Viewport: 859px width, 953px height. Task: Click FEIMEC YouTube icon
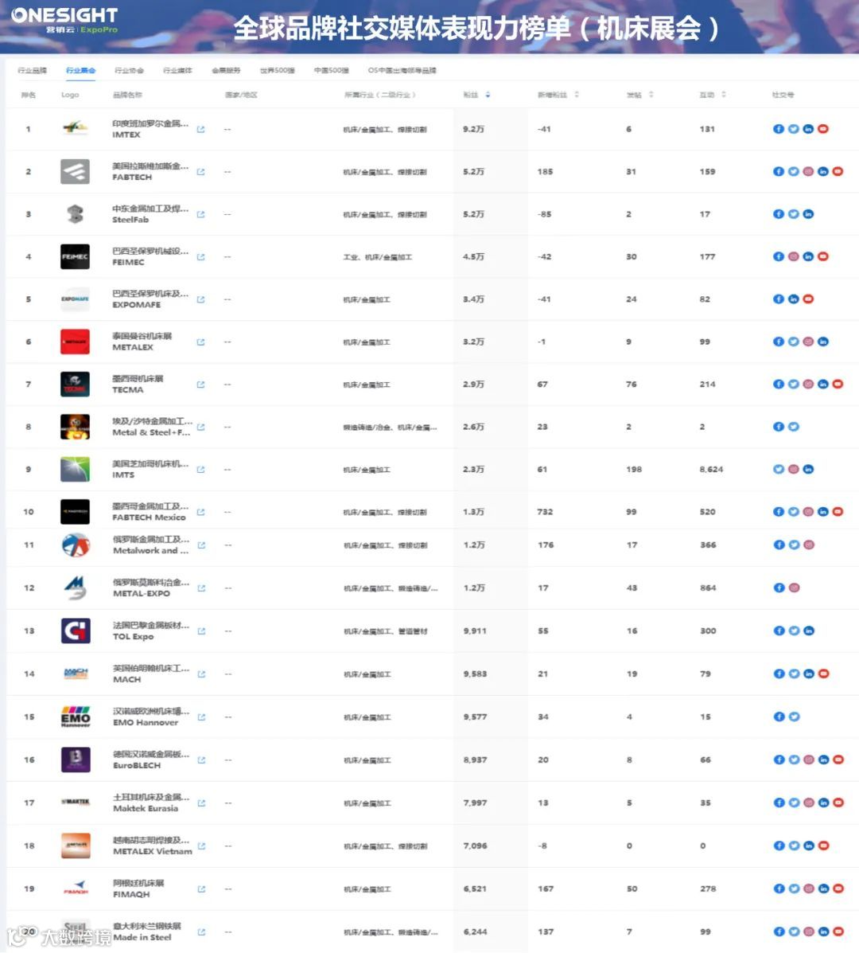click(x=823, y=256)
